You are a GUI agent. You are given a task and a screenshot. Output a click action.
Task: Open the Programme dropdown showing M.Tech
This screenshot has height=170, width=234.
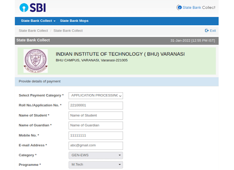pyautogui.click(x=96, y=165)
